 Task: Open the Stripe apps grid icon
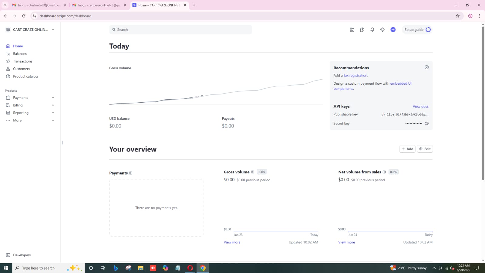coord(352,30)
